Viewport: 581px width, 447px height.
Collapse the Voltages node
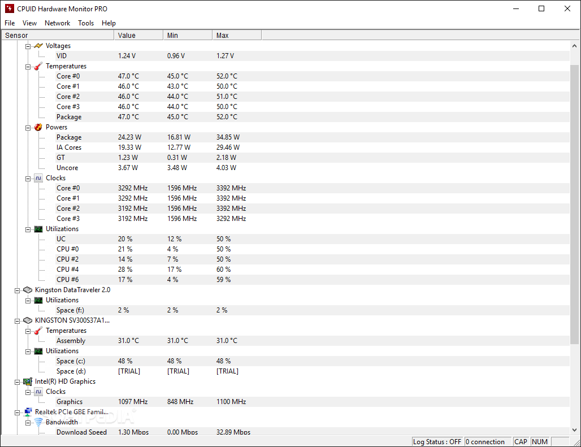pos(28,47)
